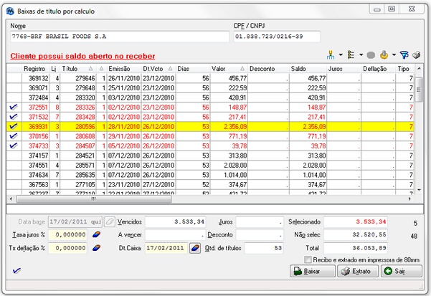This screenshot has width=431, height=296.
Task: Click the Emissão column header
Action: coord(123,69)
